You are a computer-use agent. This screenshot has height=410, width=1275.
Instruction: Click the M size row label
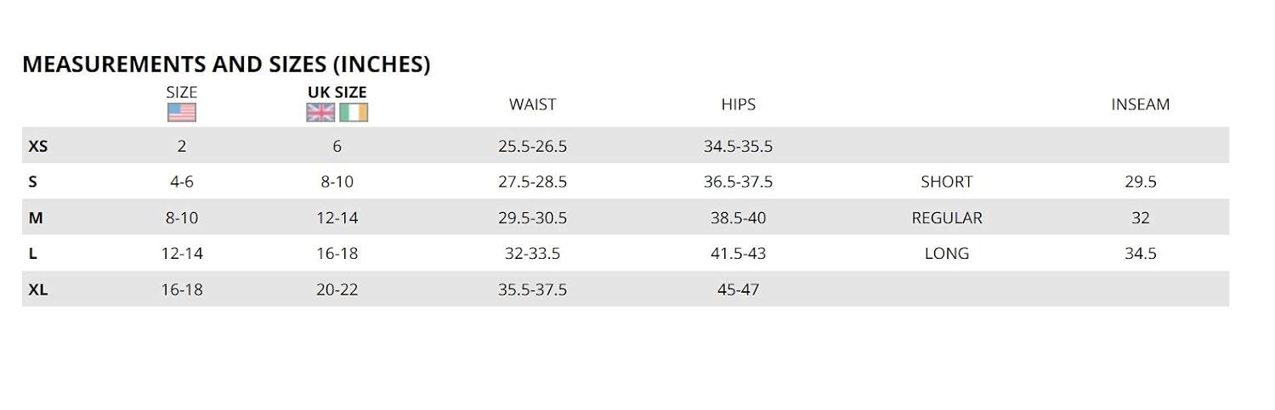tap(36, 218)
